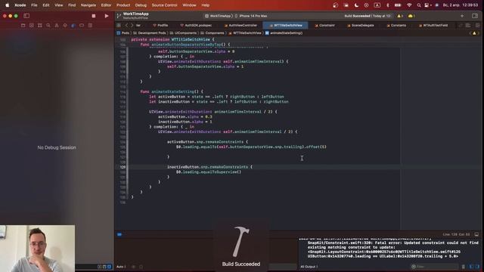Open the Report navigator icon
This screenshot has width=484, height=272.
[90, 25]
